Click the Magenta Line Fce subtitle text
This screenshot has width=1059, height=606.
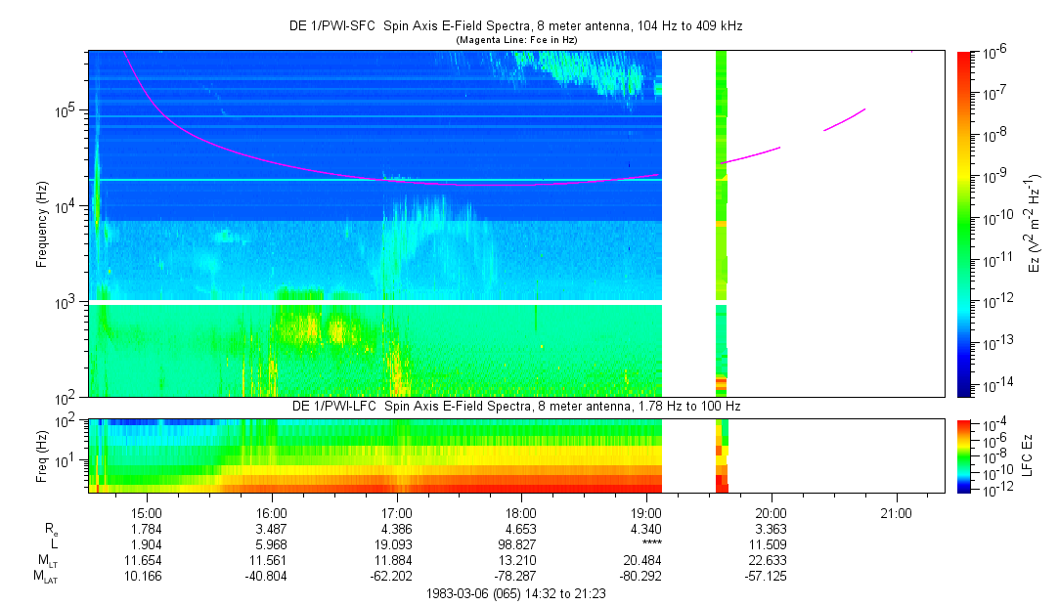[516, 40]
